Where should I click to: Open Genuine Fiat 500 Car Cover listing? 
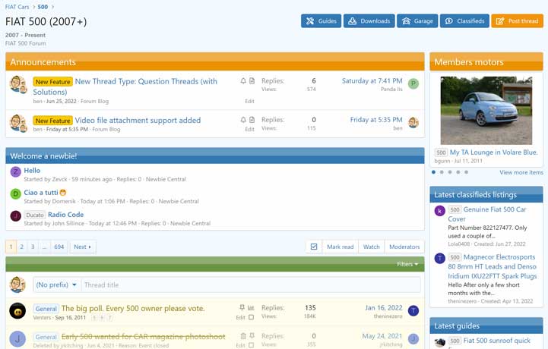point(487,214)
